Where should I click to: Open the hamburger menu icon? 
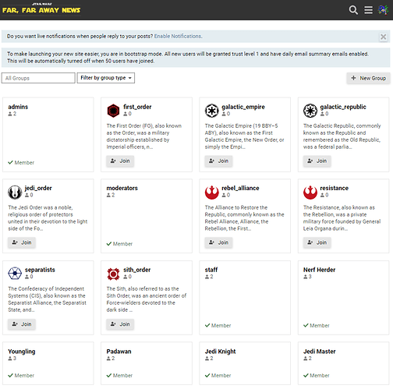tap(368, 10)
